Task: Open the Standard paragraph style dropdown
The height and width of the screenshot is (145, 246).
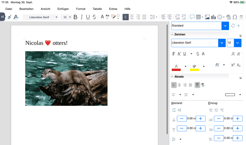Action: point(225,26)
